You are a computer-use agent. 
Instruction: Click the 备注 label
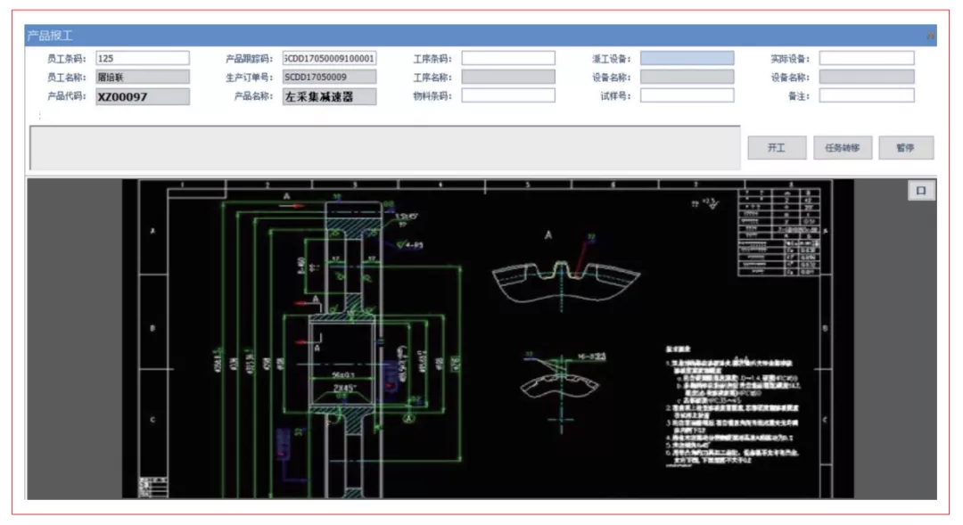[x=799, y=95]
